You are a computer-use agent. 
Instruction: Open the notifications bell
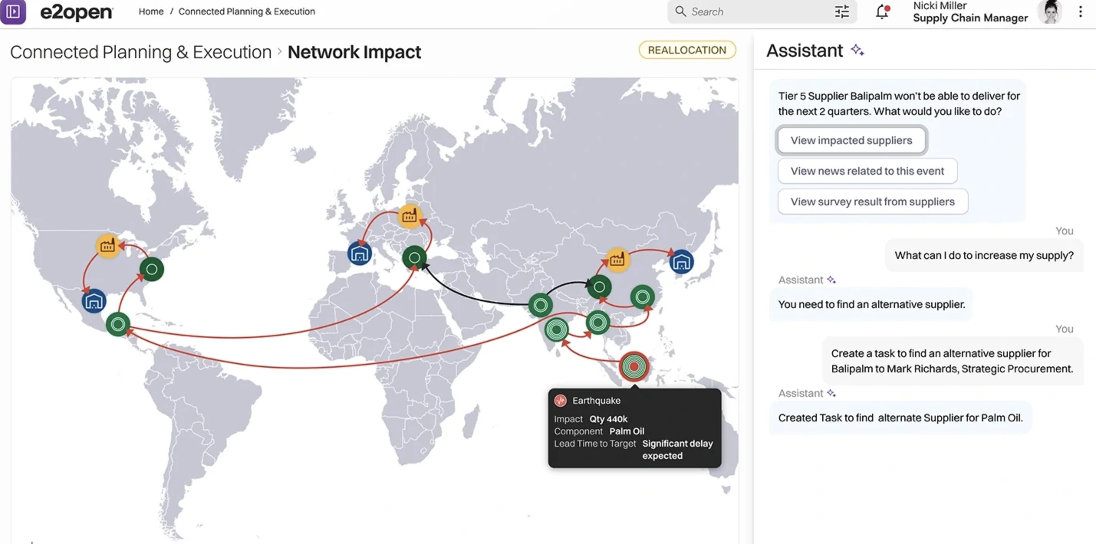tap(882, 11)
